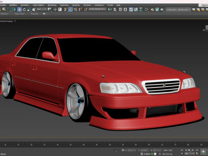Select the Select by Name tool
208x156 pixels.
(4, 10)
